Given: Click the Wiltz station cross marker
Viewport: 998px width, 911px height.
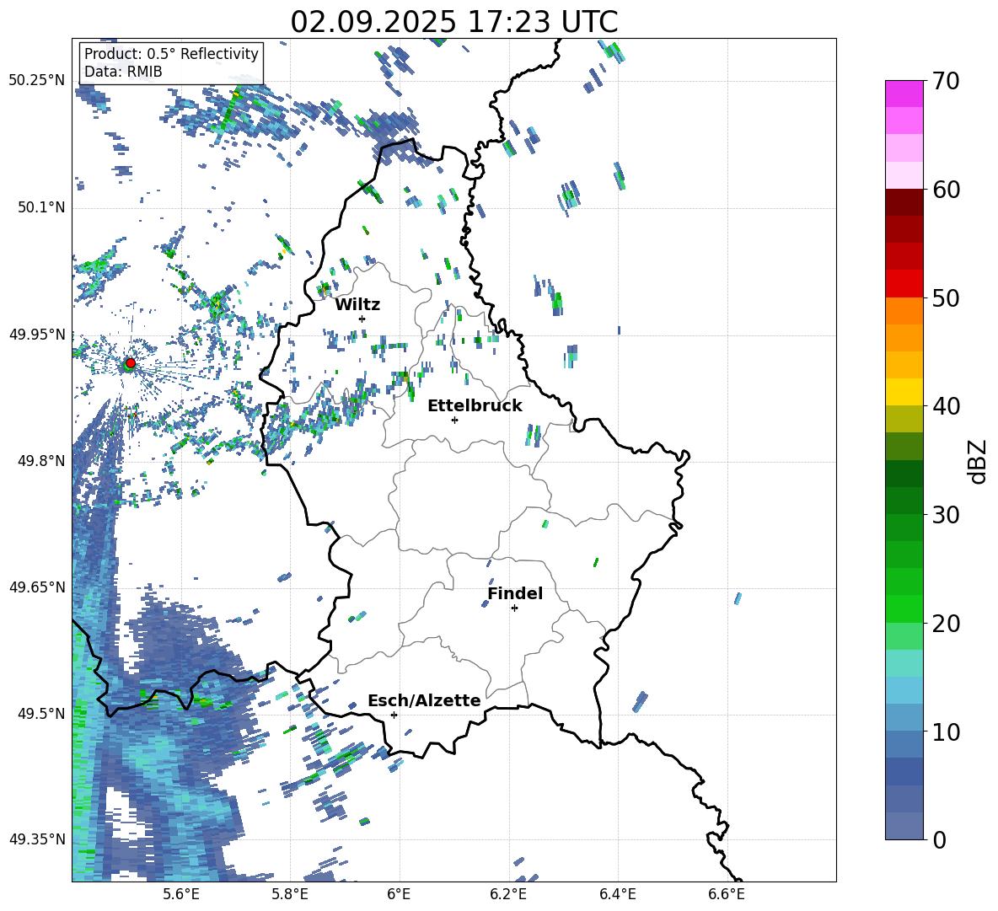Looking at the screenshot, I should 362,319.
